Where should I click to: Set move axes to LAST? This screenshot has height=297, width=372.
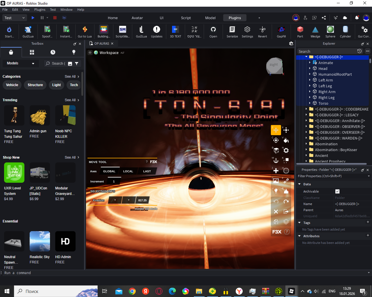coord(147,171)
